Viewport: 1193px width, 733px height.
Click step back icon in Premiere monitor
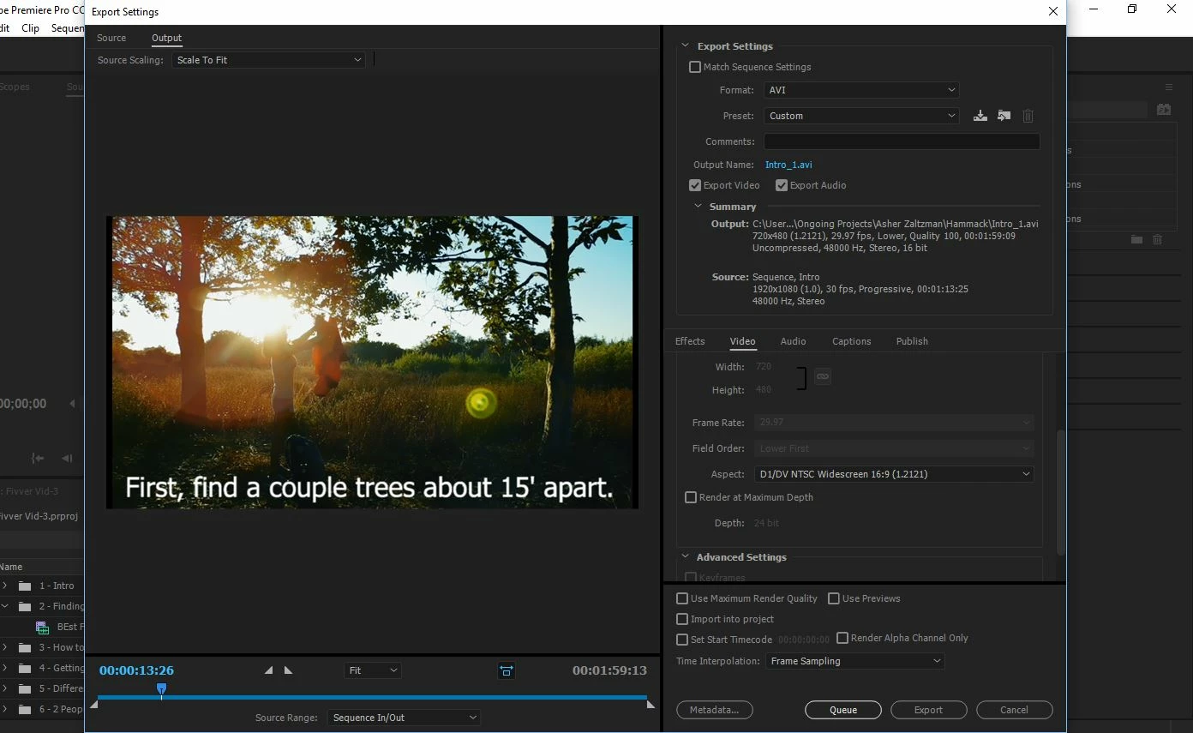[67, 459]
